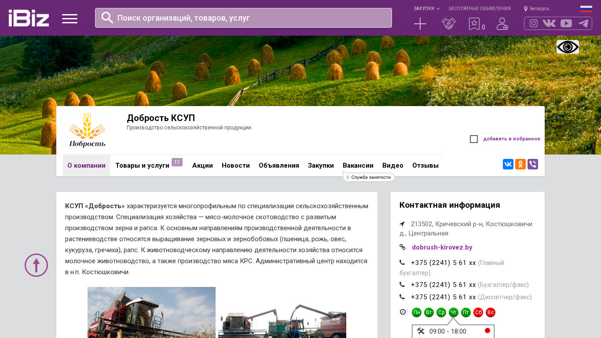Choose region Беларусь
The height and width of the screenshot is (338, 601).
537,9
